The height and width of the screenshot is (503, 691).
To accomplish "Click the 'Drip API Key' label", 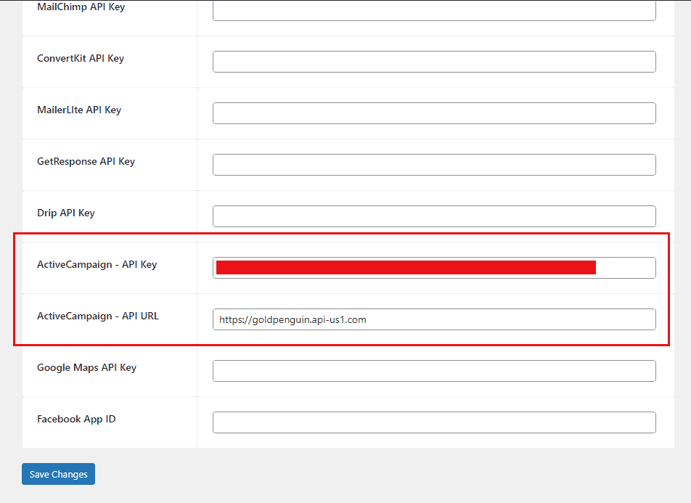I will (x=66, y=213).
